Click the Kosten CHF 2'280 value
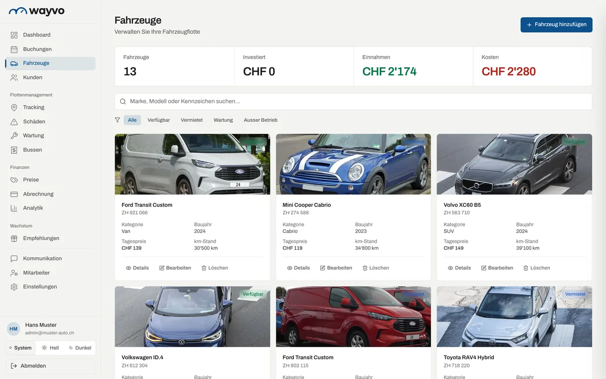 pos(509,72)
